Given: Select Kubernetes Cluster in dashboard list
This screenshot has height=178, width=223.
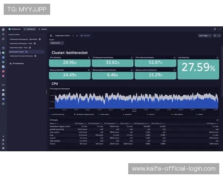Looking at the screenshot, I should pyautogui.click(x=26, y=52).
